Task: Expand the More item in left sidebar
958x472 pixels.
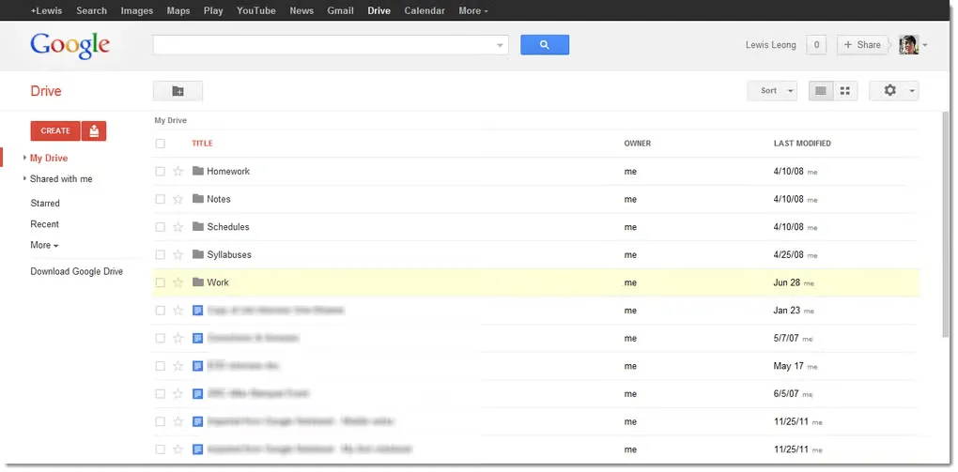Action: click(44, 245)
